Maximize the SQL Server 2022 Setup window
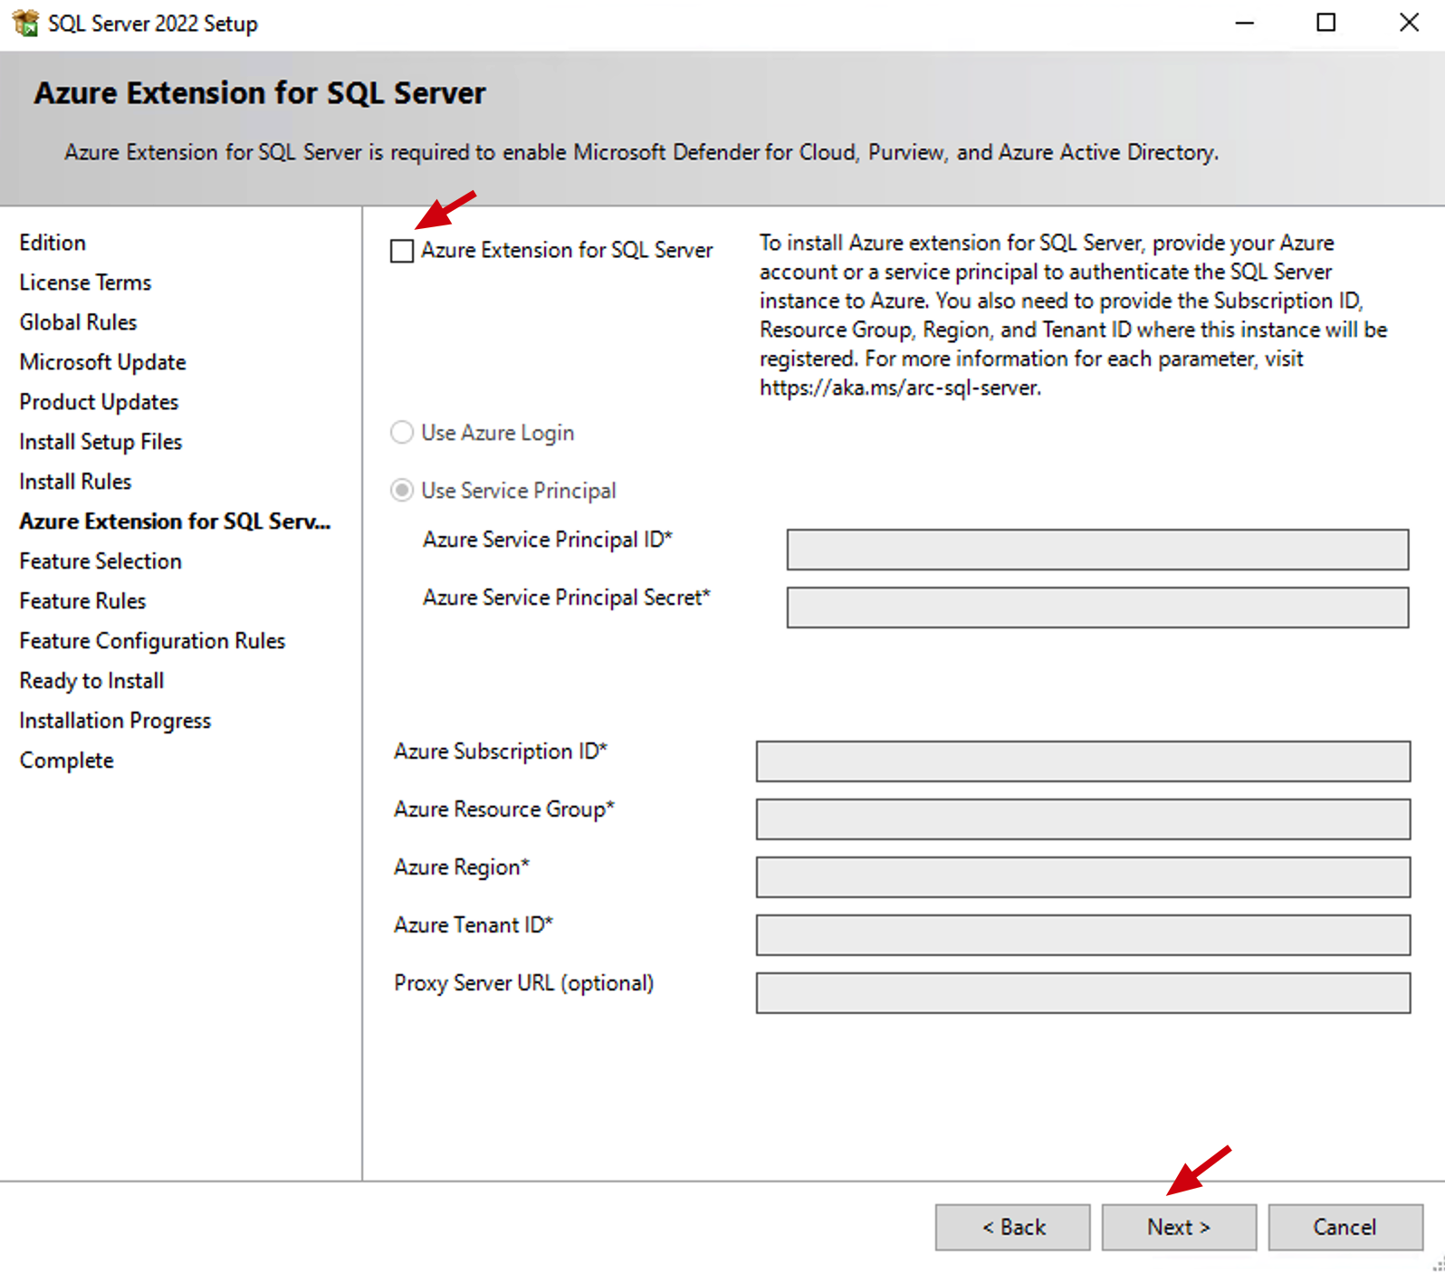 pos(1326,23)
